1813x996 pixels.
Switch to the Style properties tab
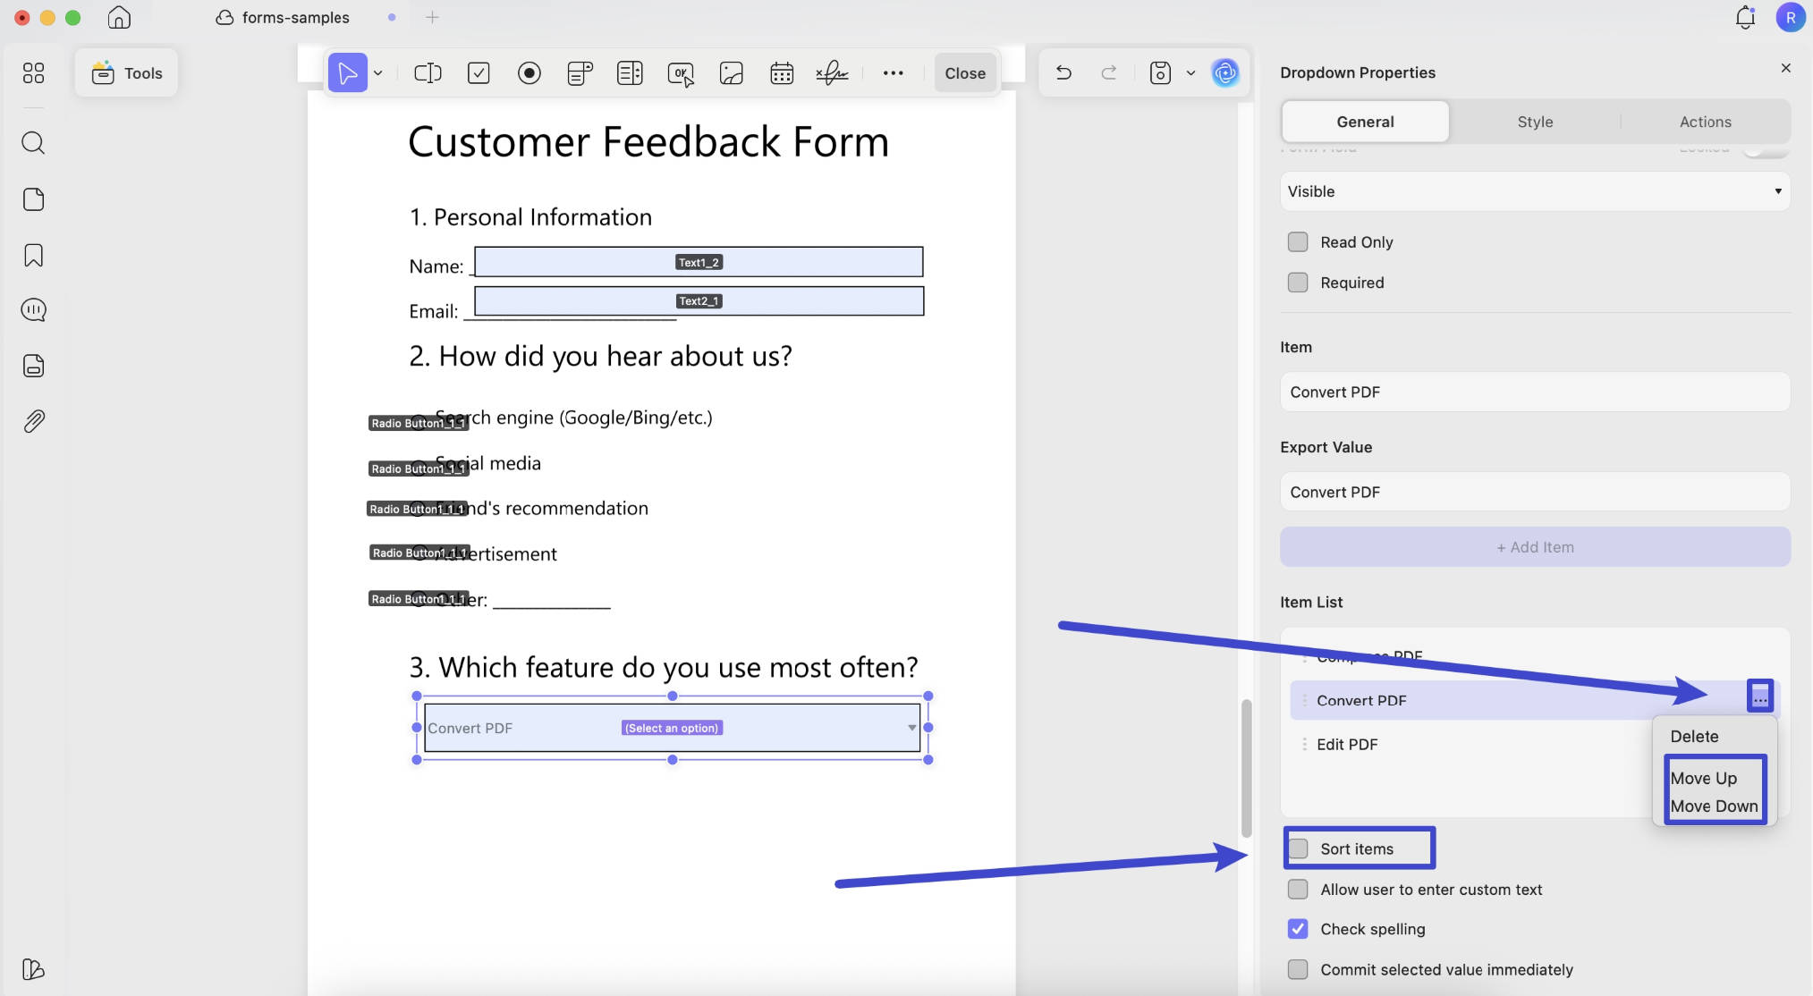point(1535,122)
